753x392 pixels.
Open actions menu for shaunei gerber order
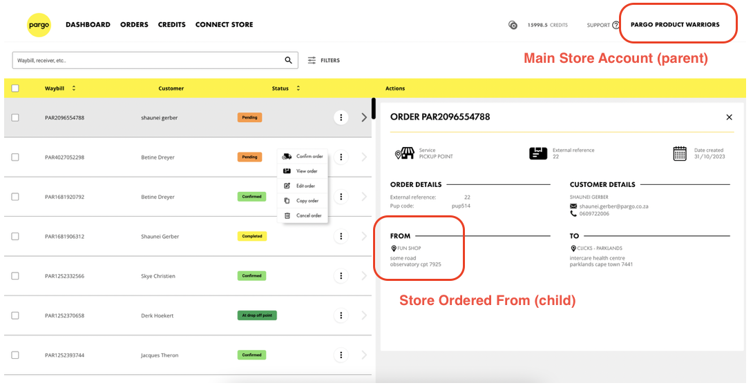coord(341,117)
